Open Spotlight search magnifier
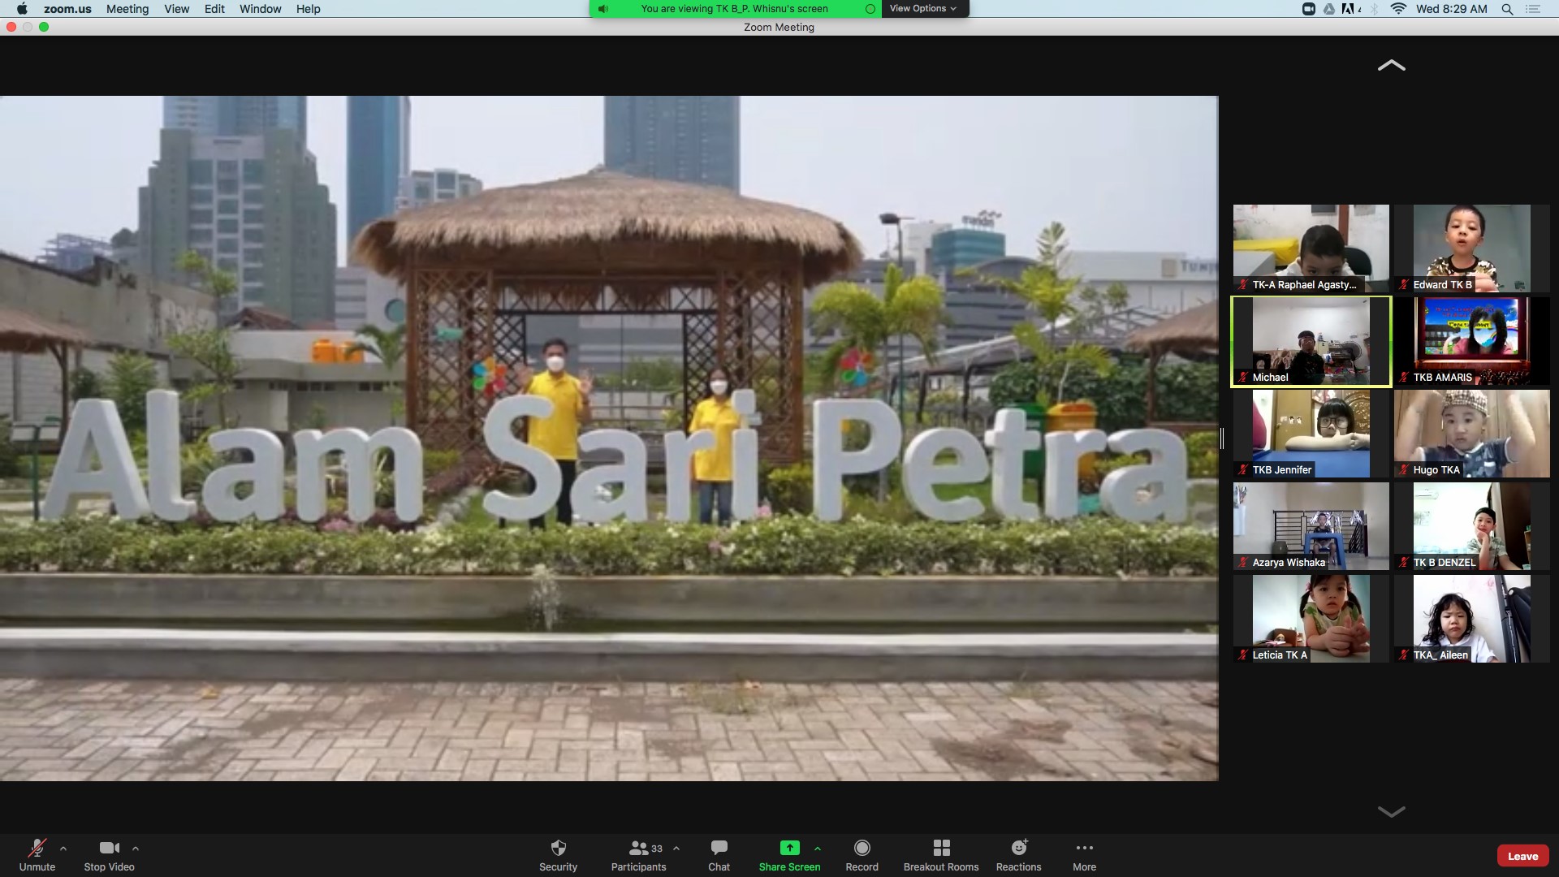Screen dimensions: 1559x877 point(1507,9)
